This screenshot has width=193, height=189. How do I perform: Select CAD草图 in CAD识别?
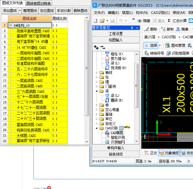tap(114, 133)
